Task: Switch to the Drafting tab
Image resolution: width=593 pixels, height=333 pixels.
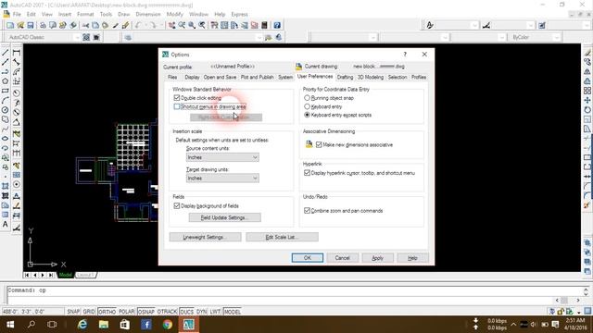Action: [x=345, y=77]
